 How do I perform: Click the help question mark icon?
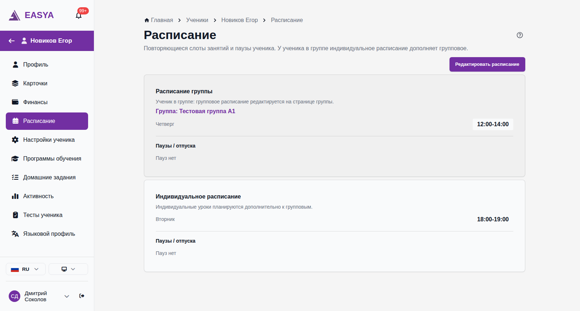tap(520, 35)
